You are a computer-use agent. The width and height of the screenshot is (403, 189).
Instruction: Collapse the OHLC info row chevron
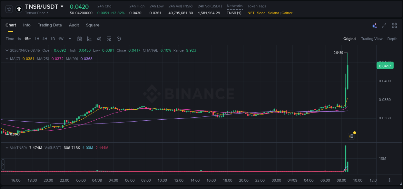click(x=7, y=50)
